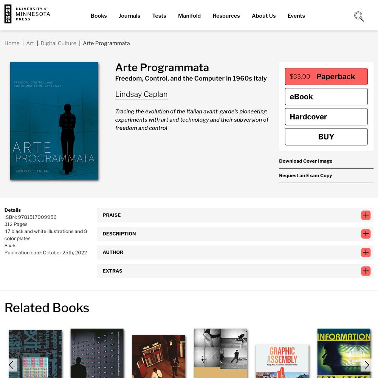Image resolution: width=378 pixels, height=378 pixels.
Task: Open the search magnifier icon
Action: click(359, 16)
